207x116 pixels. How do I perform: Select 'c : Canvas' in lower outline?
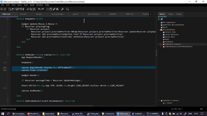168,103
